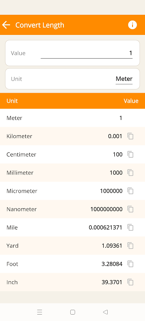Copy the Nanometer value
Image resolution: width=145 pixels, height=321 pixels.
[131, 209]
